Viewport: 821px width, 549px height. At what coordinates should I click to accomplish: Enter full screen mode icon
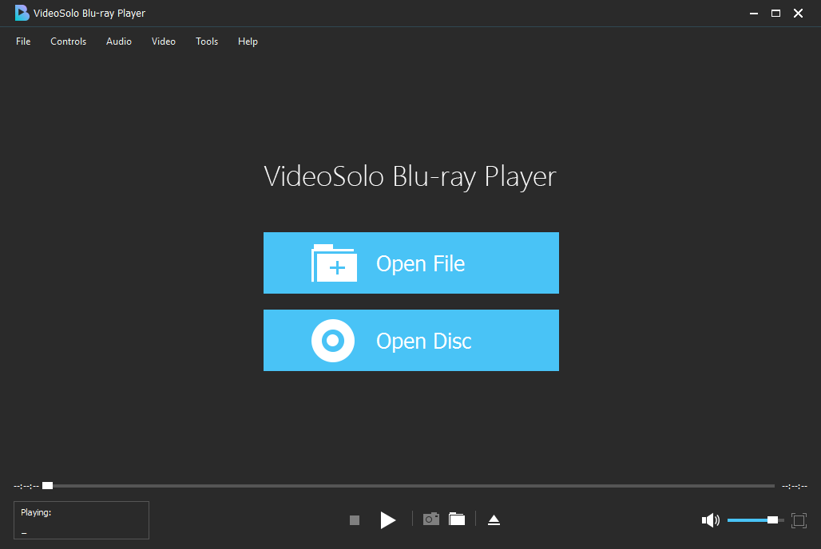tap(799, 519)
